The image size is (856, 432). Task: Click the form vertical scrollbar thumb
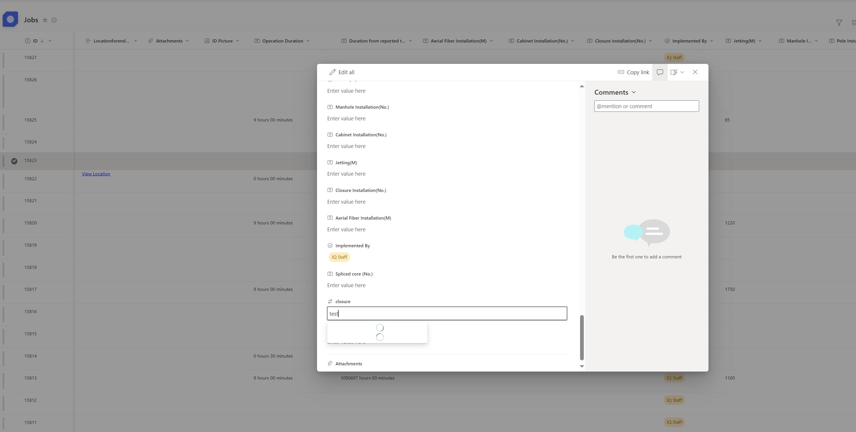click(582, 337)
